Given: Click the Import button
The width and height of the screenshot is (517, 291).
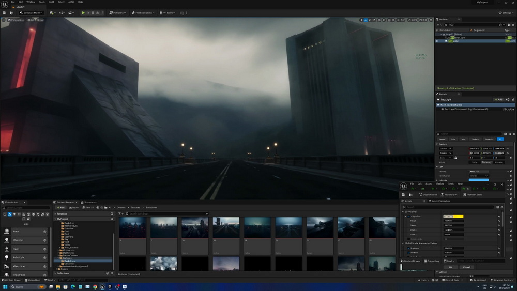Looking at the screenshot, I should point(74,208).
